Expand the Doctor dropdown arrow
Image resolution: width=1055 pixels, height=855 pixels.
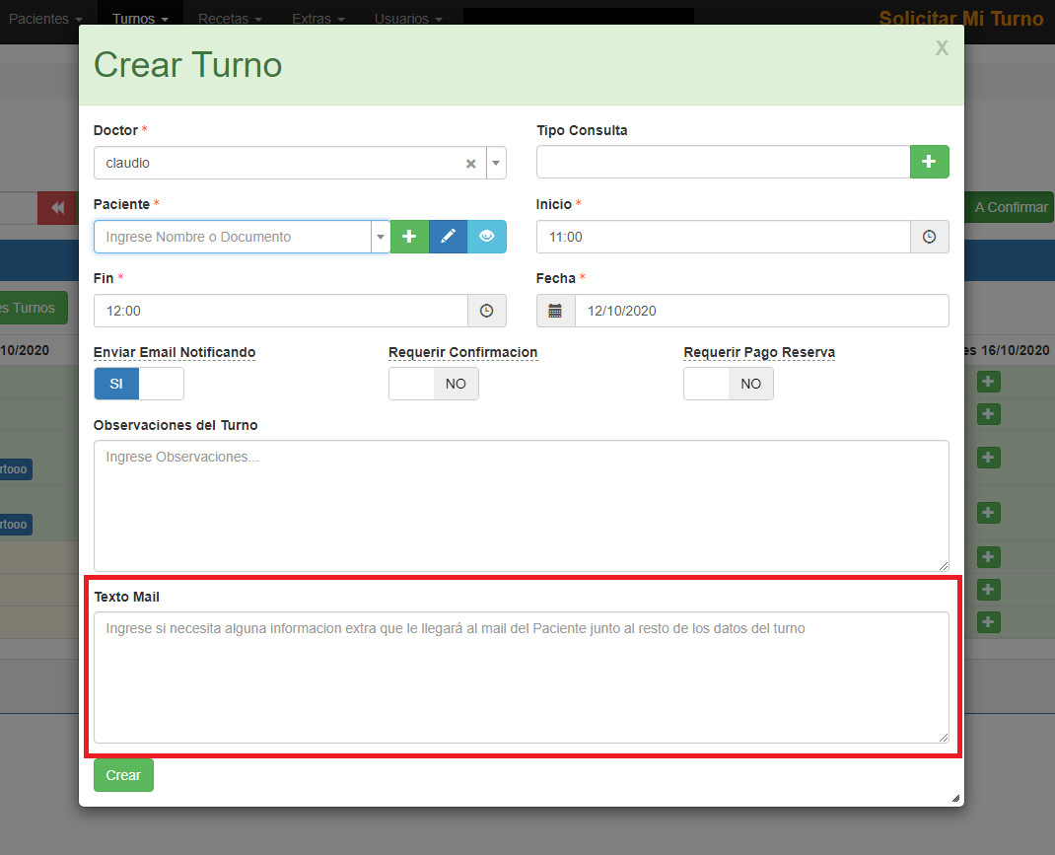point(496,164)
